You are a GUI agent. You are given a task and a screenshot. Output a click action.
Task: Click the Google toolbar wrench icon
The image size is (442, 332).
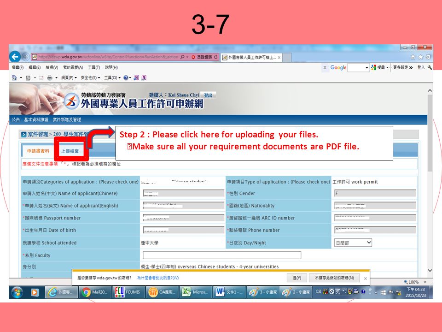tap(430, 67)
